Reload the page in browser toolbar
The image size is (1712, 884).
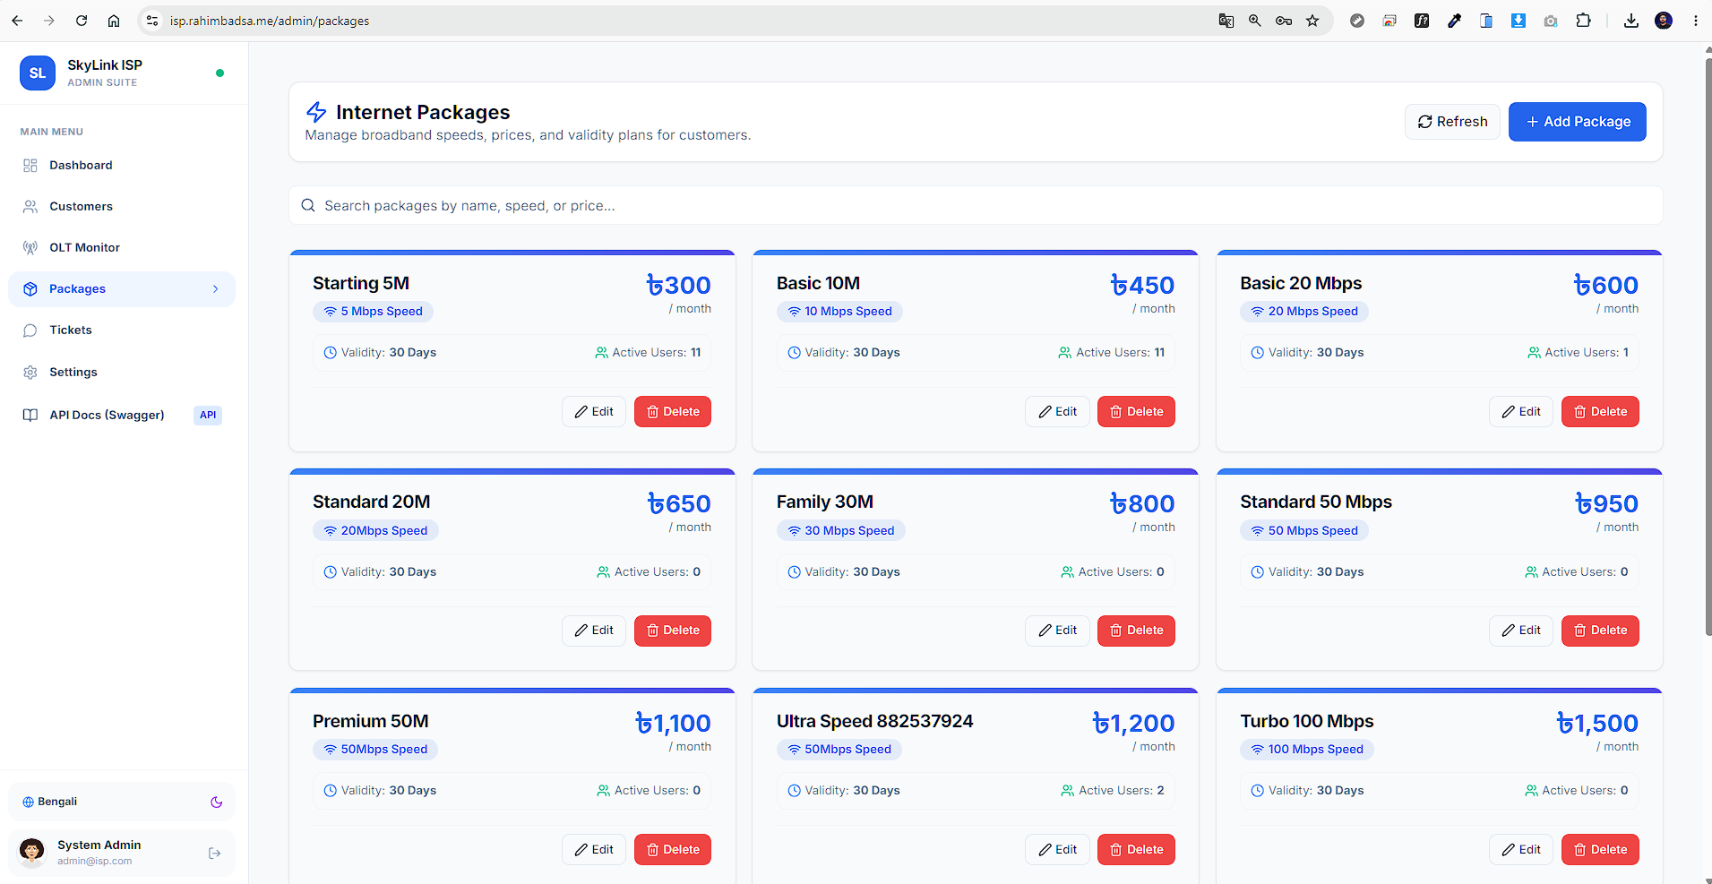(x=82, y=21)
